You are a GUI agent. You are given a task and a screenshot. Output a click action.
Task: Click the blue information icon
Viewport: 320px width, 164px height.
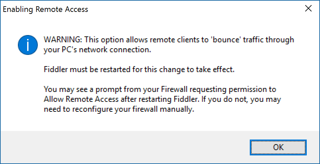click(28, 45)
